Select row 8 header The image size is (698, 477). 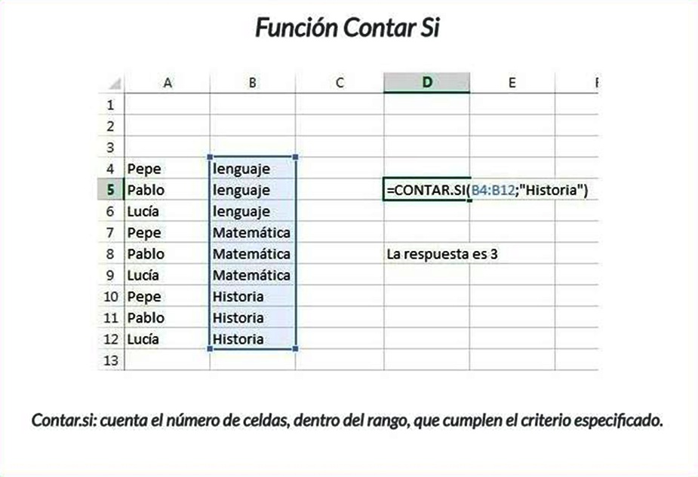click(111, 254)
